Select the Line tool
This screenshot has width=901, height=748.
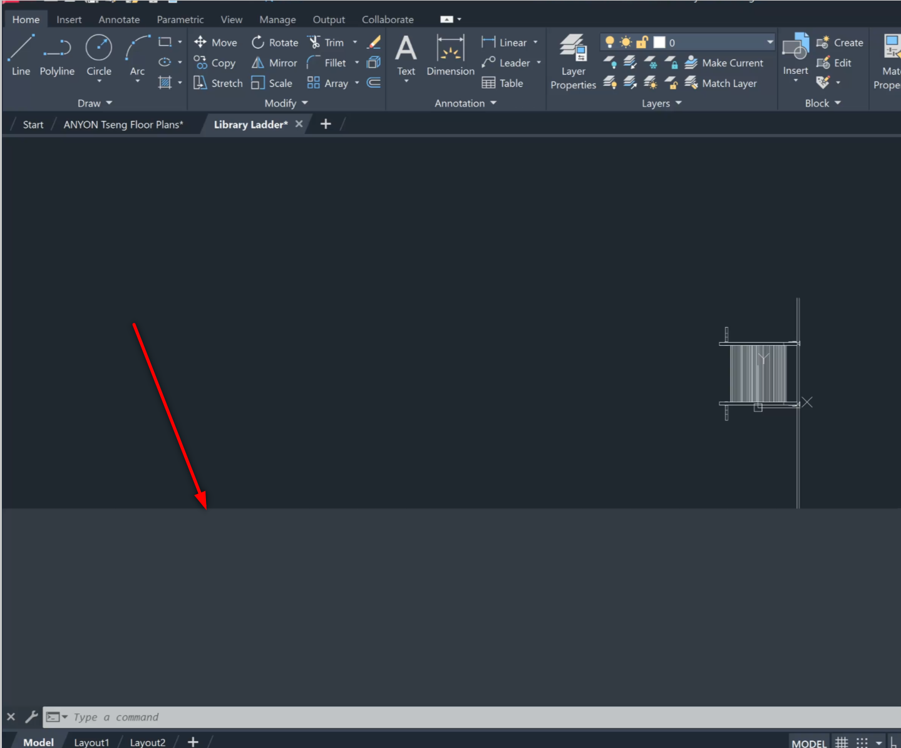(20, 56)
